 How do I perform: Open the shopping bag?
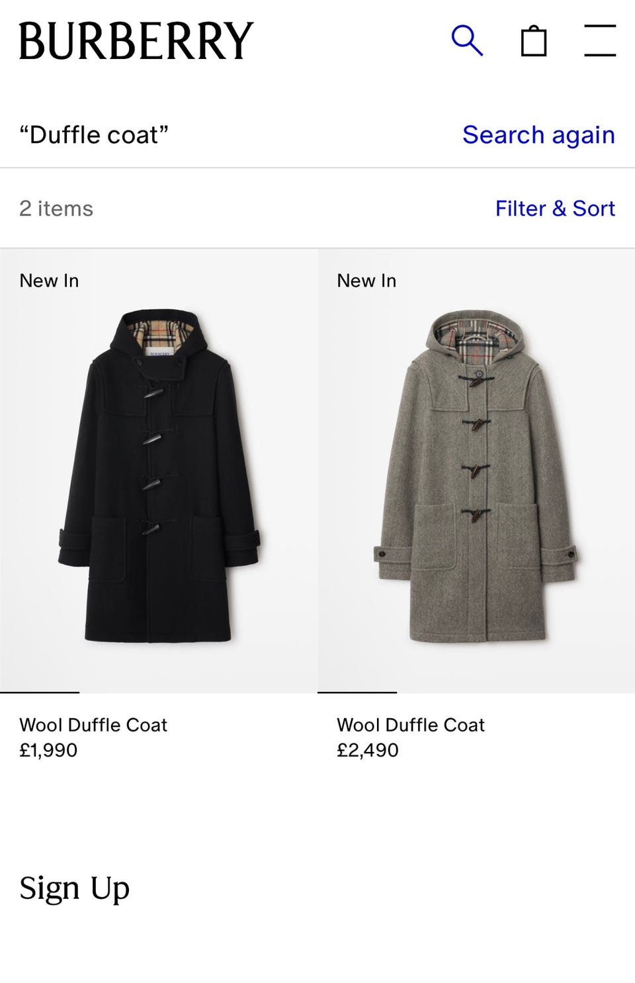(534, 41)
